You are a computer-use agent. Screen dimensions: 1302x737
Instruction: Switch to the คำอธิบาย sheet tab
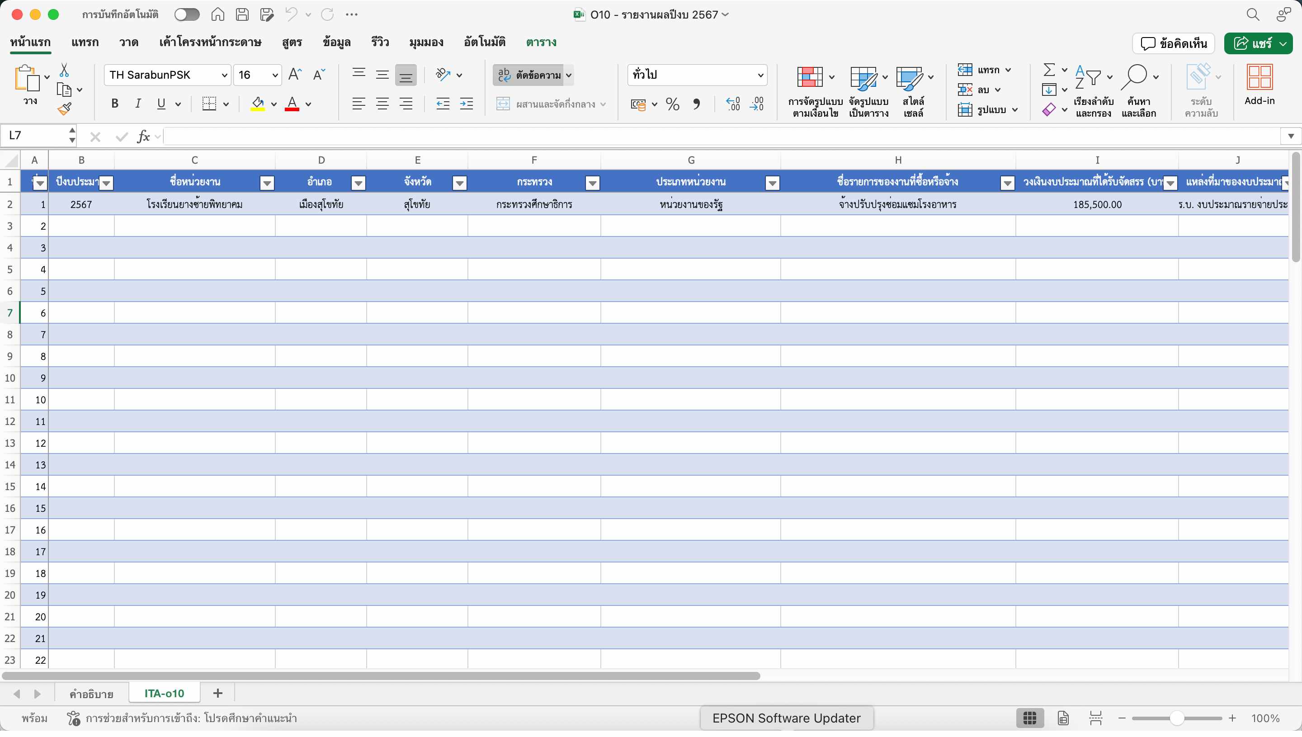[92, 694]
